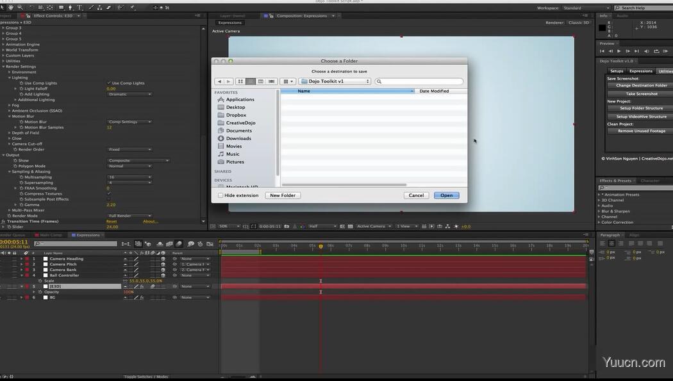Toggle the loop option in Preview panel
Viewport: 673px width, 381px height.
[656, 51]
